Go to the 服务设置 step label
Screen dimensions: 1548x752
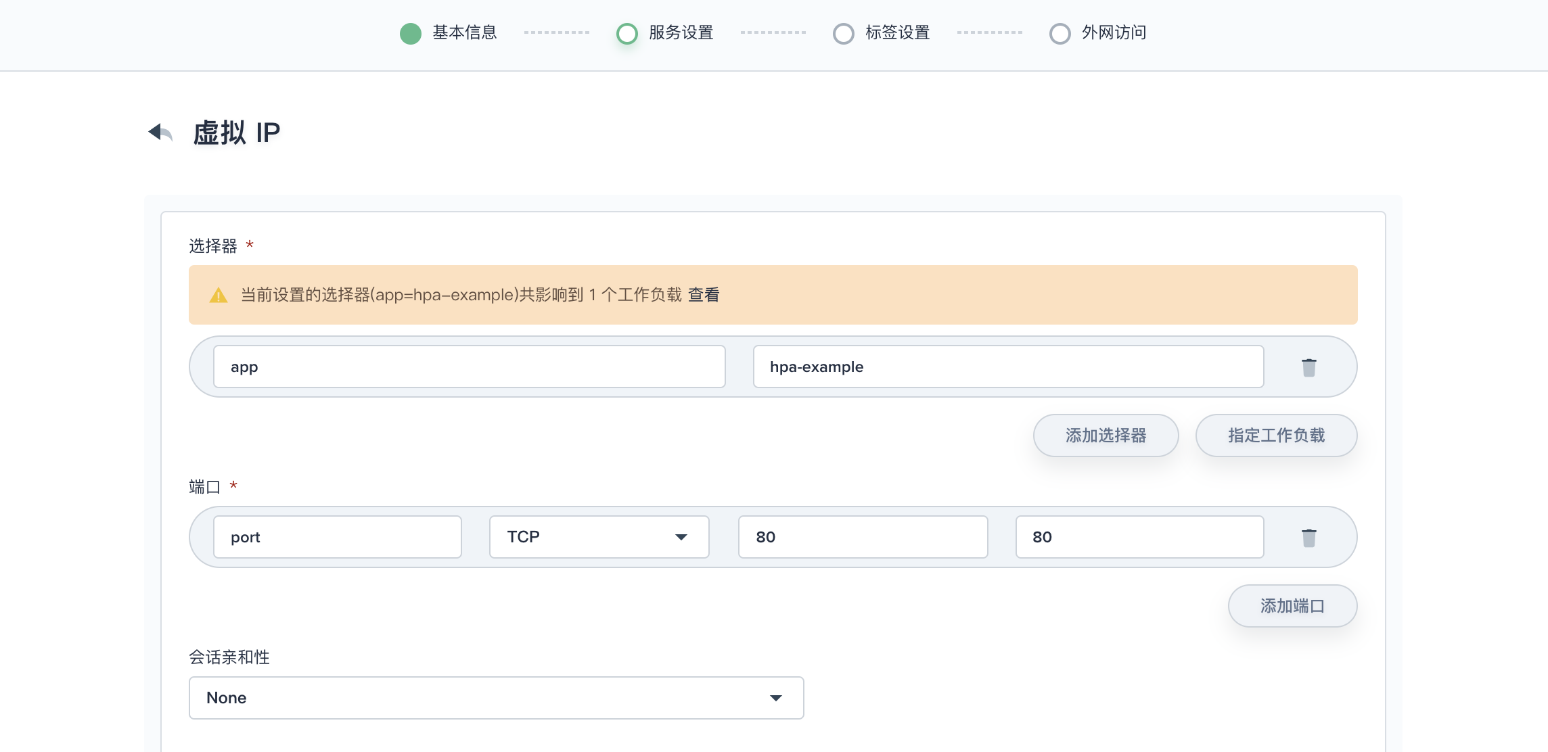click(x=681, y=32)
